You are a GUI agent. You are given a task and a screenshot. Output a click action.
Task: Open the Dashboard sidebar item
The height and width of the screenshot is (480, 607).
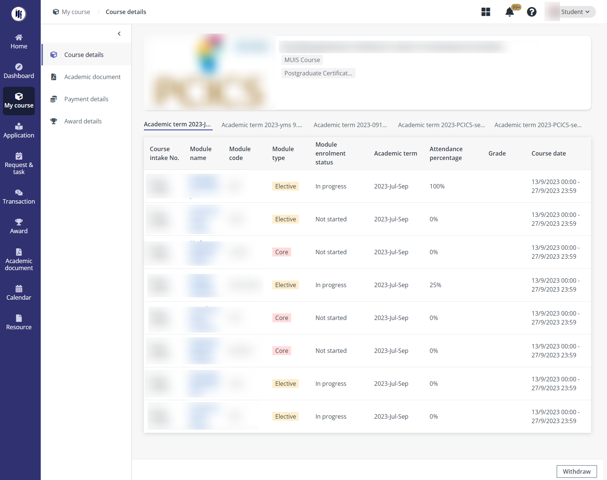pos(19,71)
